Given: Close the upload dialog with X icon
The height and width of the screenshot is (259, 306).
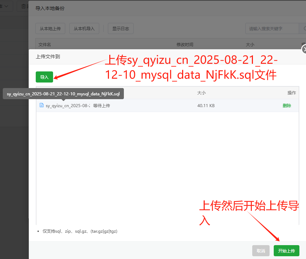Looking at the screenshot, I should (x=304, y=49).
